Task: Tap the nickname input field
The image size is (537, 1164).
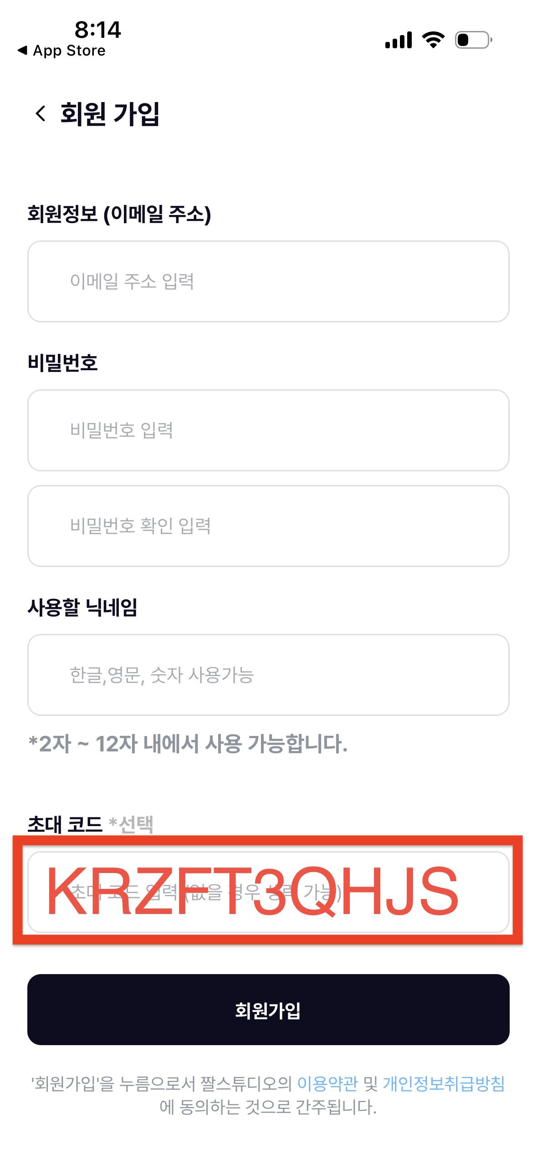Action: click(x=268, y=676)
